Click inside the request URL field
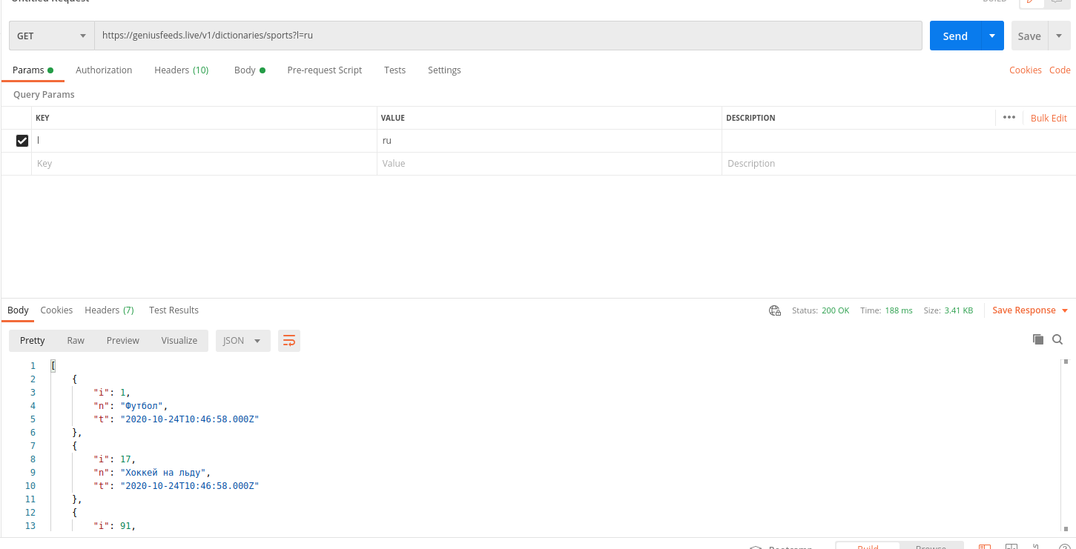 coord(445,35)
